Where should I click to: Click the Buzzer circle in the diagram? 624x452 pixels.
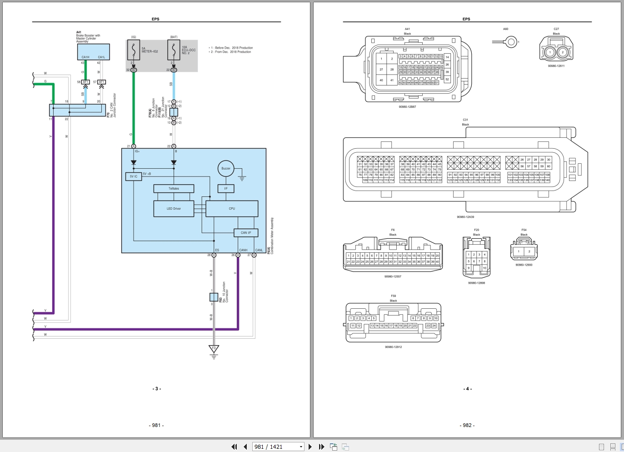[226, 168]
